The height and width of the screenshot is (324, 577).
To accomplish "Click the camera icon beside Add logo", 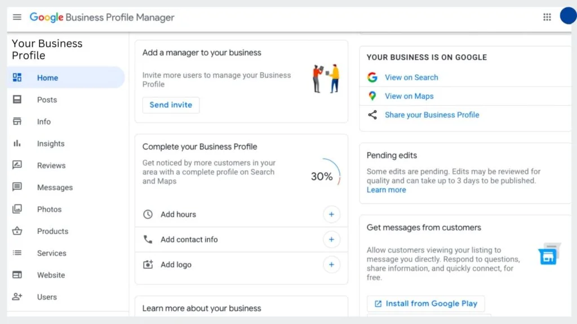I will [148, 264].
